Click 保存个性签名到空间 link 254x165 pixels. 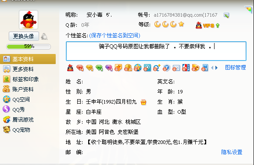[x=114, y=36]
